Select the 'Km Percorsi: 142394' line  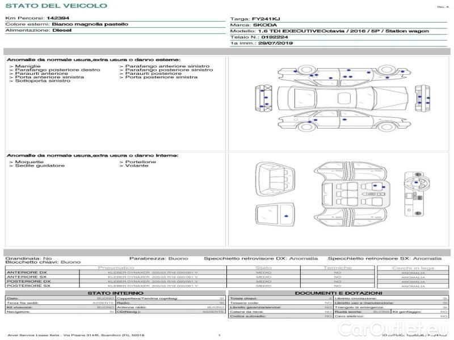pos(37,18)
